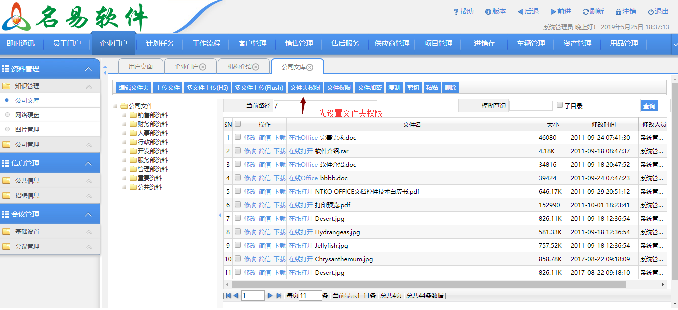The height and width of the screenshot is (310, 678).
Task: Click the 查询 button
Action: [x=650, y=105]
